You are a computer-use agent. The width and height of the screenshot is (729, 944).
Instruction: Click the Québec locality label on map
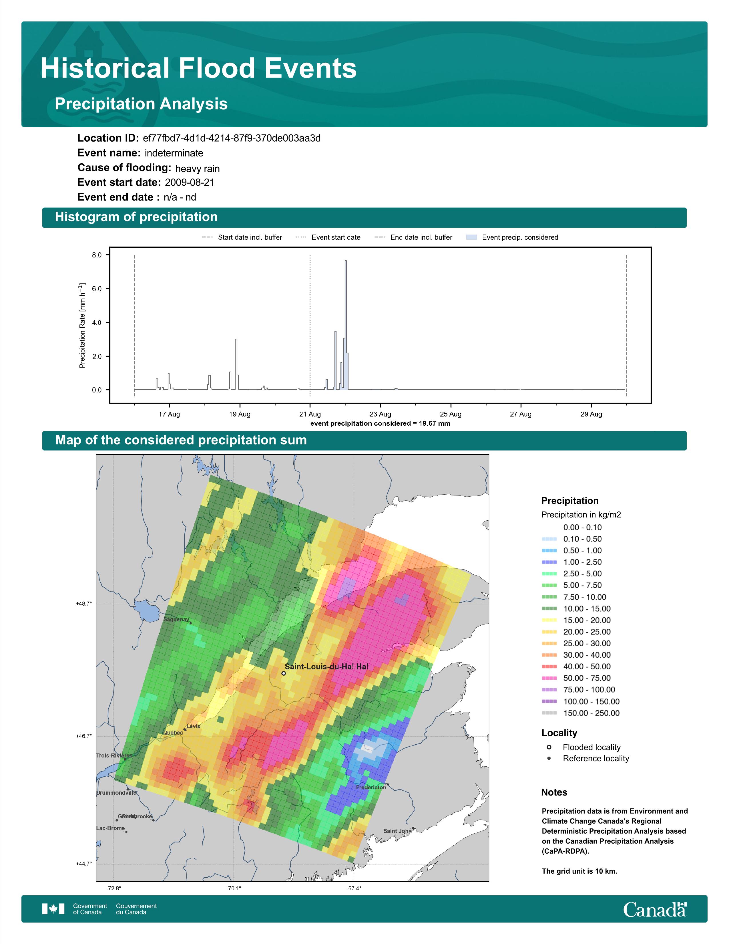[173, 733]
